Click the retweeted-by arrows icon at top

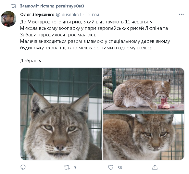[x=14, y=6]
